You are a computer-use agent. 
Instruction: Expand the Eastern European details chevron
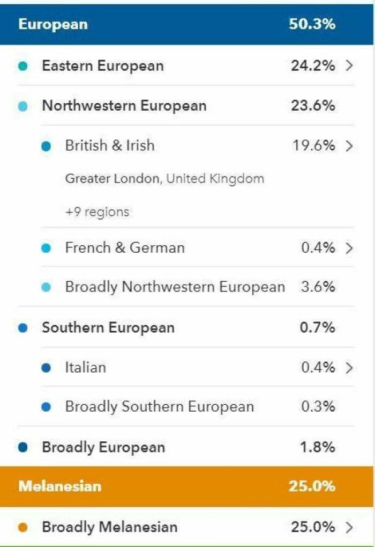[x=349, y=65]
